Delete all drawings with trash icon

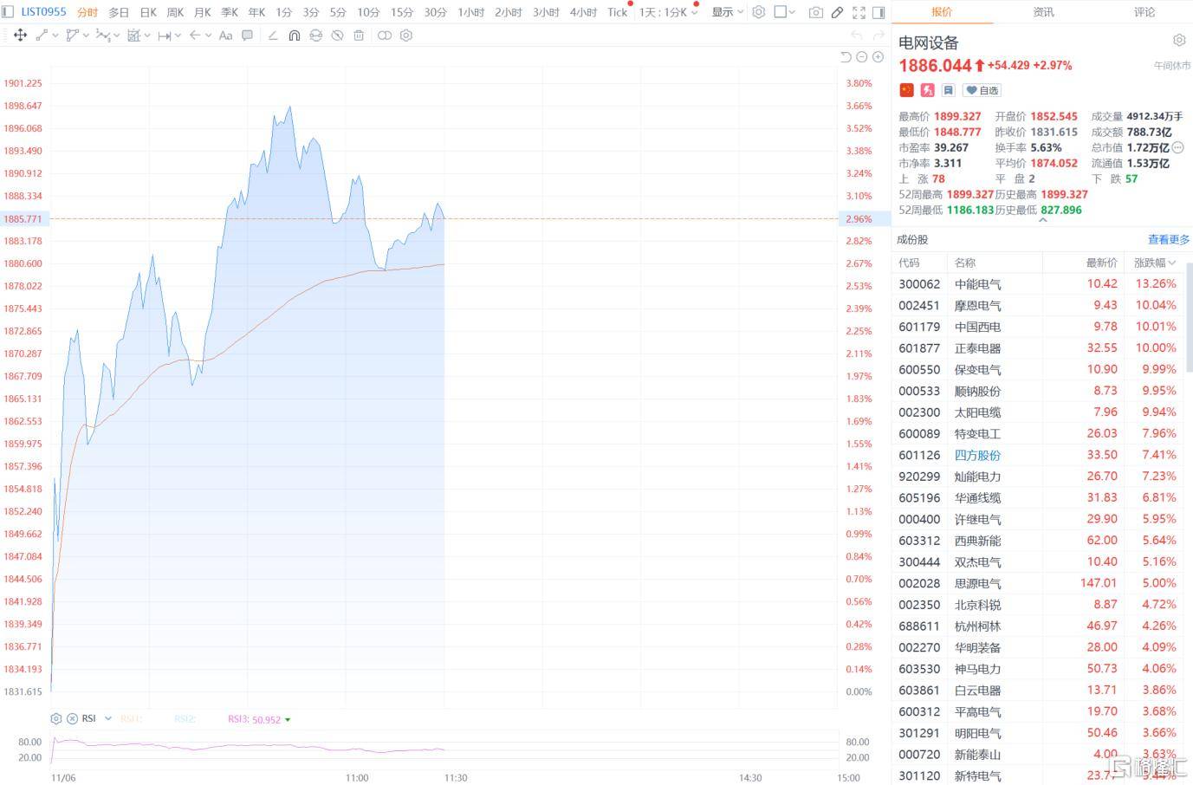tap(359, 36)
